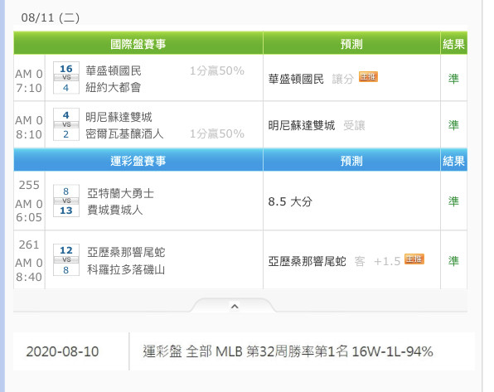Open the 12 vs 8 score box
Image resolution: width=494 pixels, height=392 pixels.
coord(65,260)
